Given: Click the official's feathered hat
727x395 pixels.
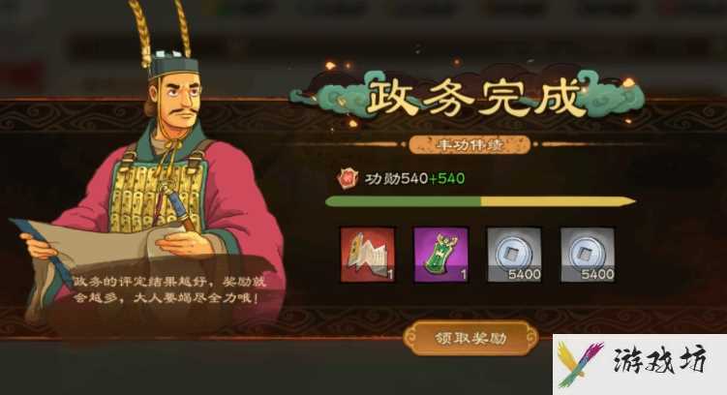Looking at the screenshot, I should tap(165, 42).
